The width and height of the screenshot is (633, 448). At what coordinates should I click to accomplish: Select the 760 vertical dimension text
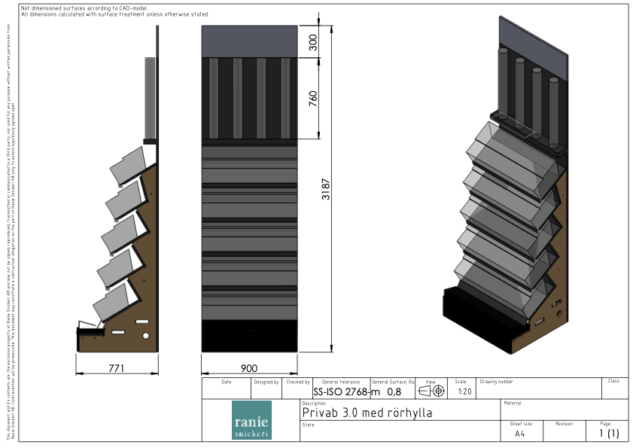point(313,98)
